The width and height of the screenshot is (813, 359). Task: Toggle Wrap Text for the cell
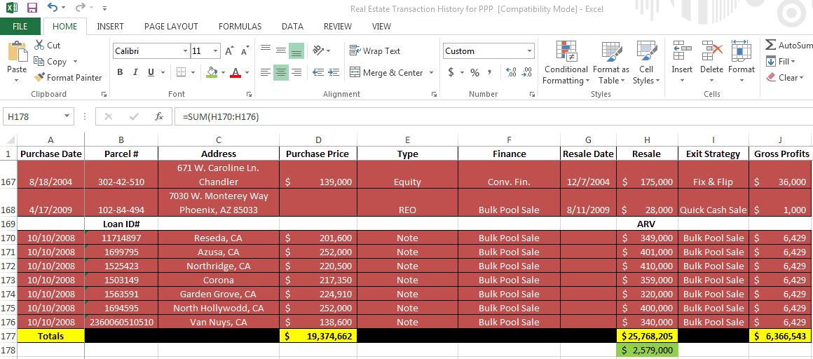[375, 51]
